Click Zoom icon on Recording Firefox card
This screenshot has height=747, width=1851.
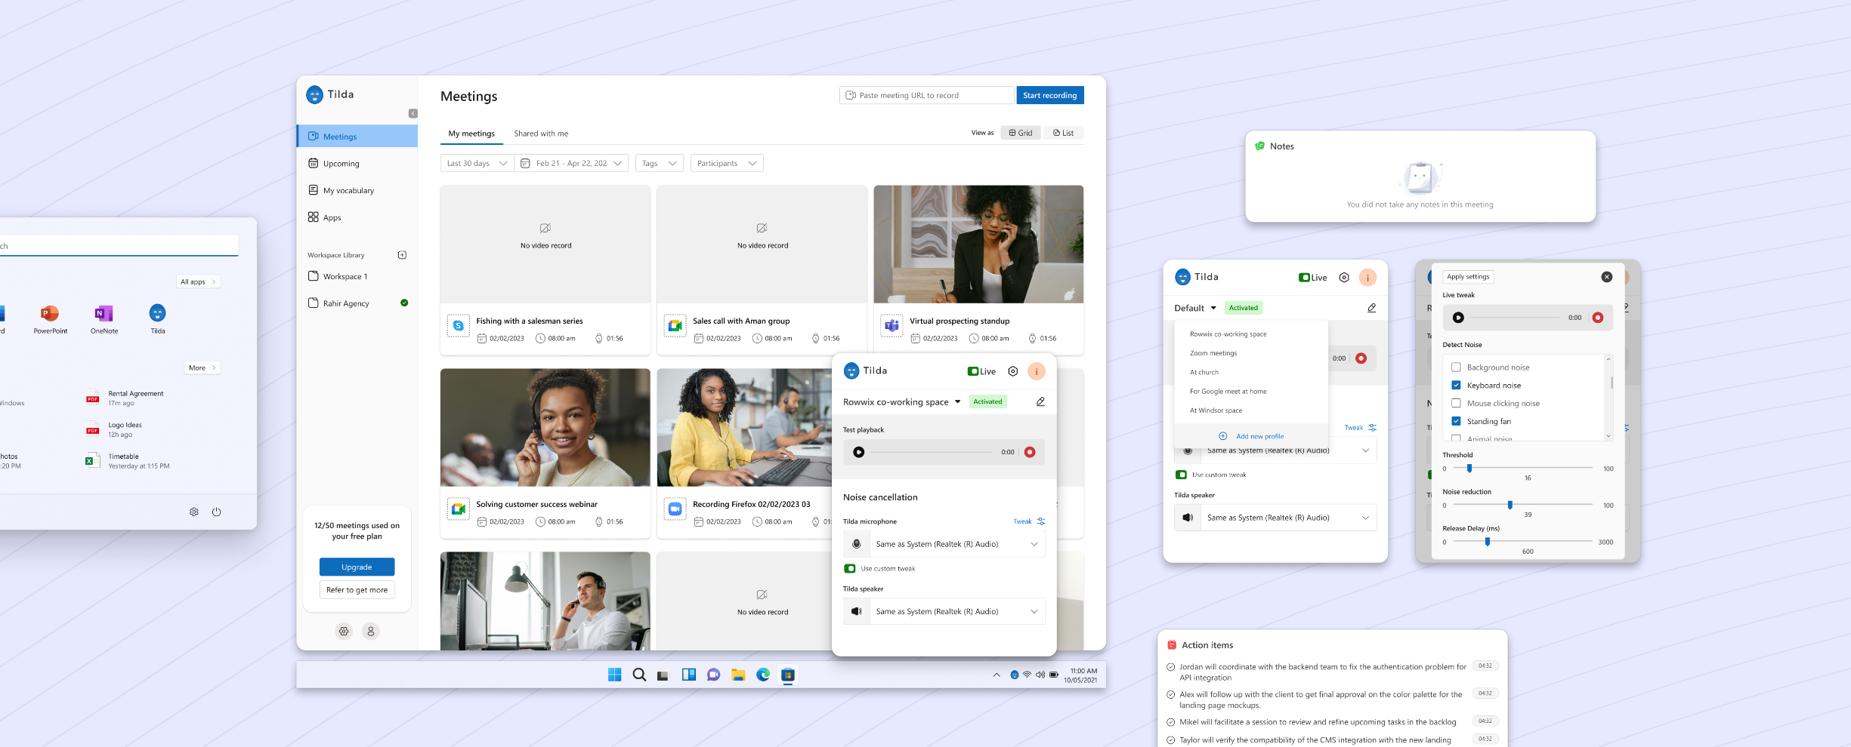coord(675,509)
